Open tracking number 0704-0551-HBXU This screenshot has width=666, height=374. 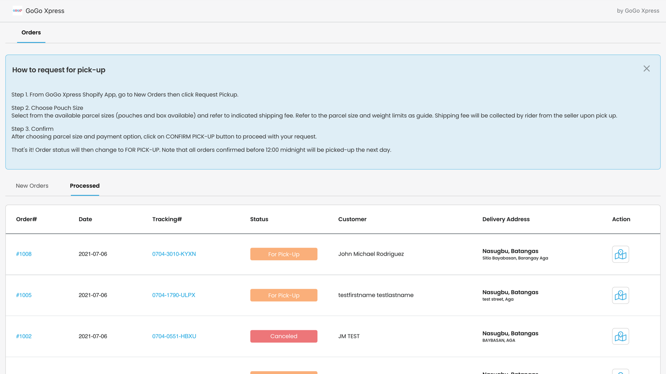pyautogui.click(x=174, y=336)
